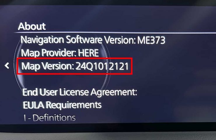Tap the 24Q1012121 map version value
The height and width of the screenshot is (140, 216).
102,66
